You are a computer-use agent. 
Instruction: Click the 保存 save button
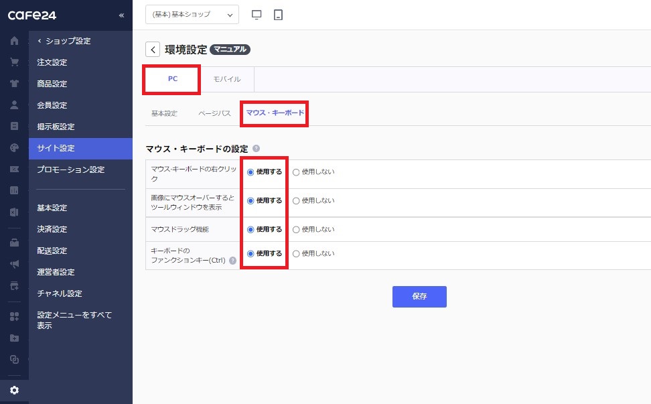coord(419,296)
